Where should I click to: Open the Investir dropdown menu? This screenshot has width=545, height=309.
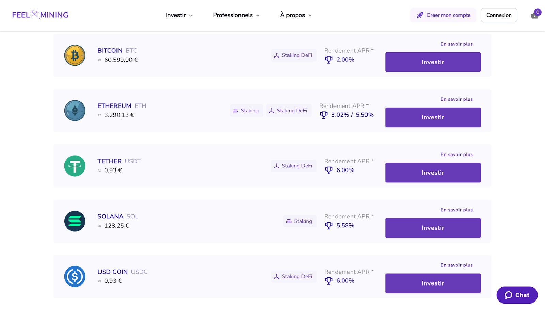click(179, 15)
